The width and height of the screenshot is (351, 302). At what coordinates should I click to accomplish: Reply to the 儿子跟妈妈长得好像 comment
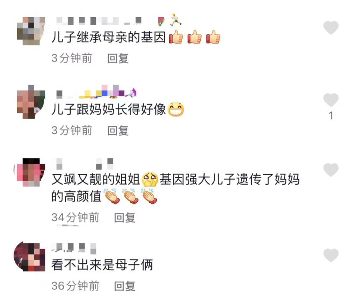tap(118, 131)
